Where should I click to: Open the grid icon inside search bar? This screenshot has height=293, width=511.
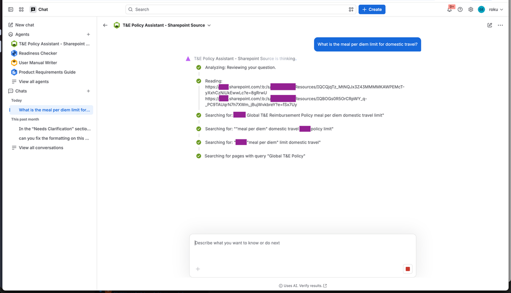coord(351,9)
